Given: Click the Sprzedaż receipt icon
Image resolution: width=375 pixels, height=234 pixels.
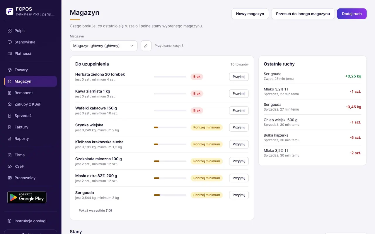Looking at the screenshot, I should pyautogui.click(x=10, y=116).
